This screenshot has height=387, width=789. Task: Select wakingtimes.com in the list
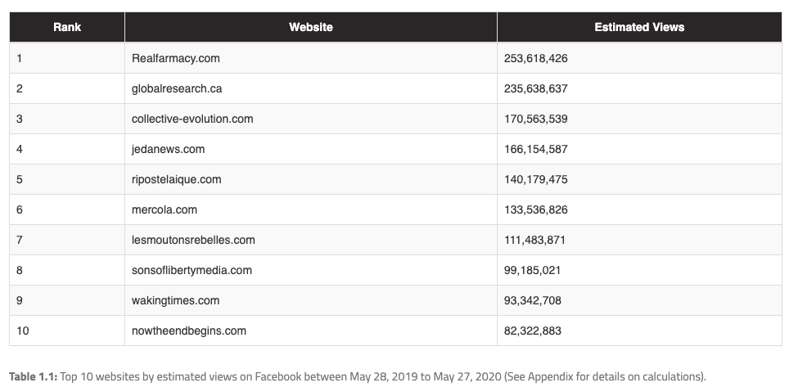175,300
